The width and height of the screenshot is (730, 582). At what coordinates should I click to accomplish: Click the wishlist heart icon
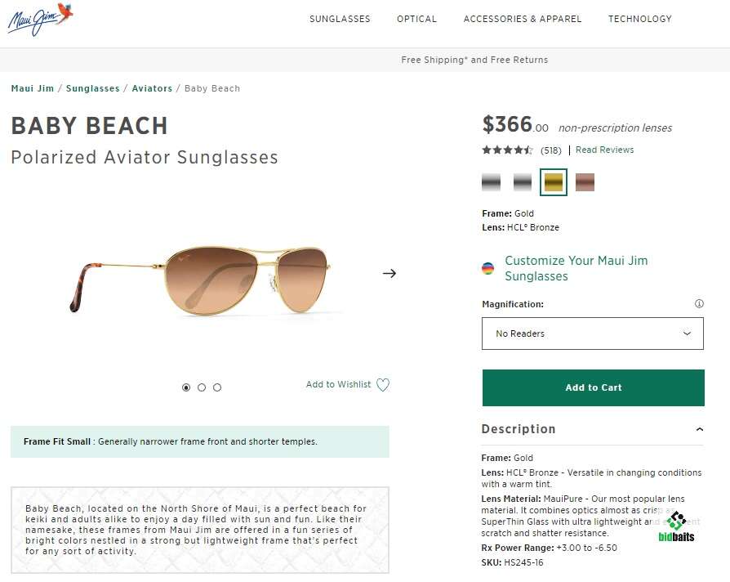(382, 385)
